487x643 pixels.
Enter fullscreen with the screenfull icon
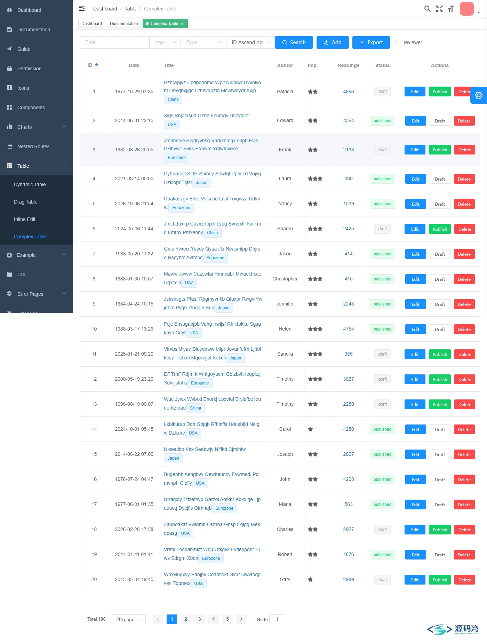click(439, 9)
